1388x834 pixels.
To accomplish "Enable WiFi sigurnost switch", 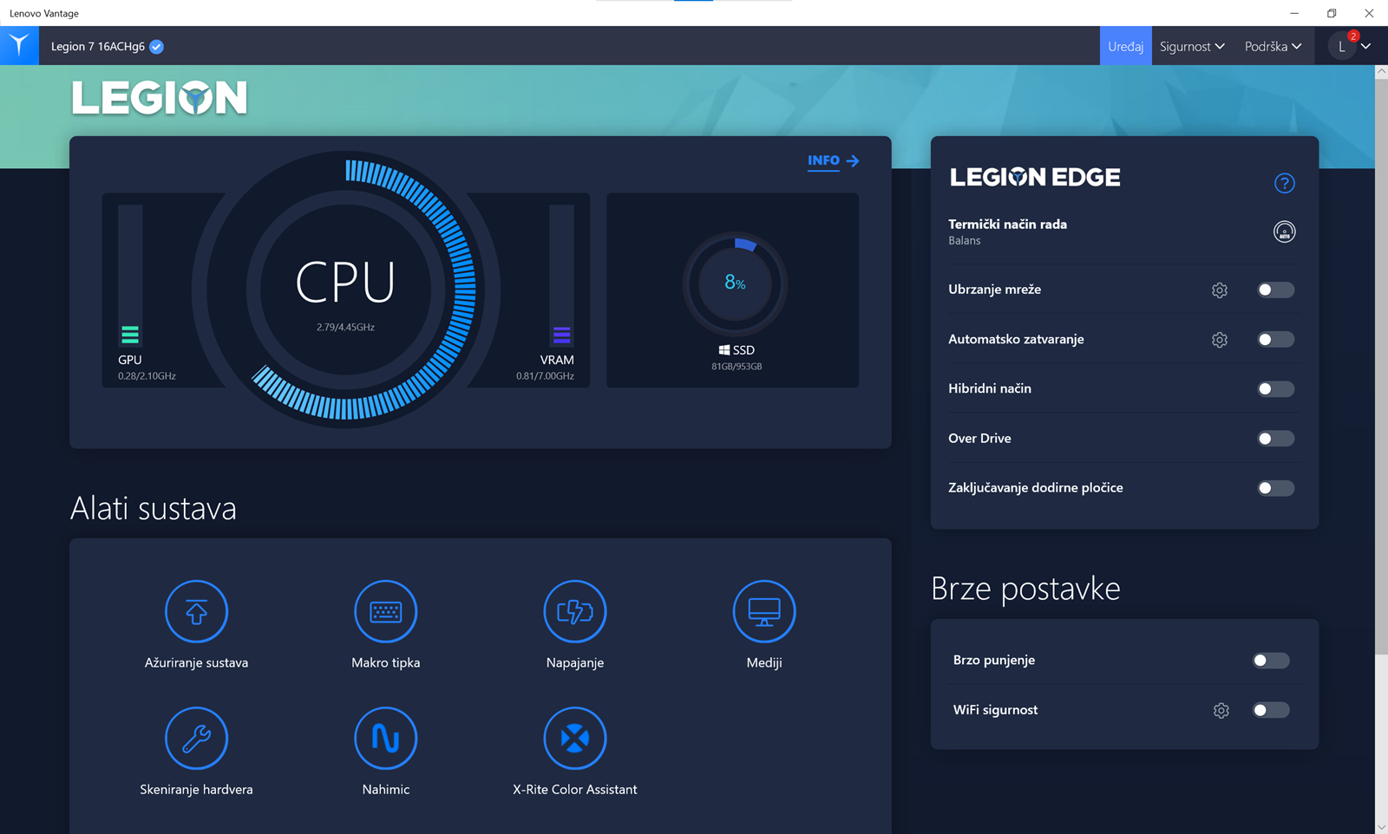I will click(x=1271, y=710).
